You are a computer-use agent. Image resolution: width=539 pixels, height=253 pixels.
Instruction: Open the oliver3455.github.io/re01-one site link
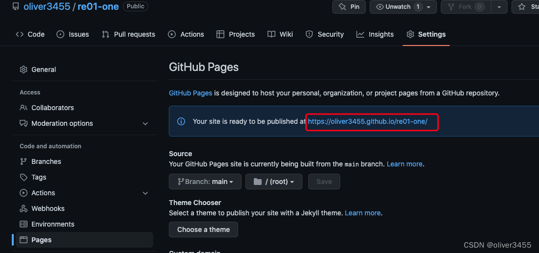point(367,121)
